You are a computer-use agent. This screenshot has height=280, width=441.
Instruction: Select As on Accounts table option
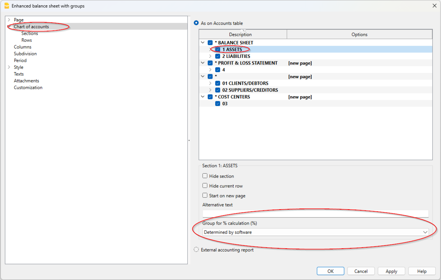(x=196, y=23)
